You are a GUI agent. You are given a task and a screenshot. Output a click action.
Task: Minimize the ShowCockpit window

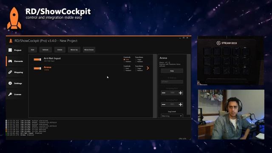point(180,38)
